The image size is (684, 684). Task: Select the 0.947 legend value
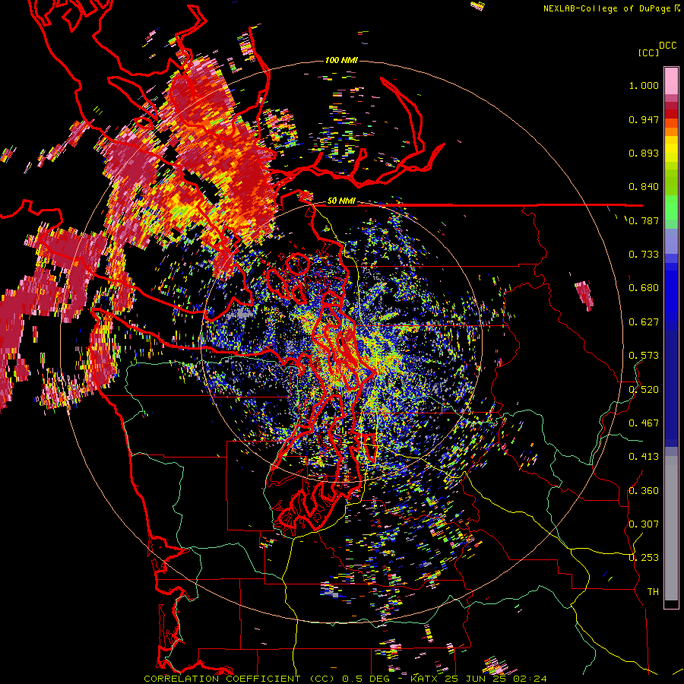click(644, 119)
